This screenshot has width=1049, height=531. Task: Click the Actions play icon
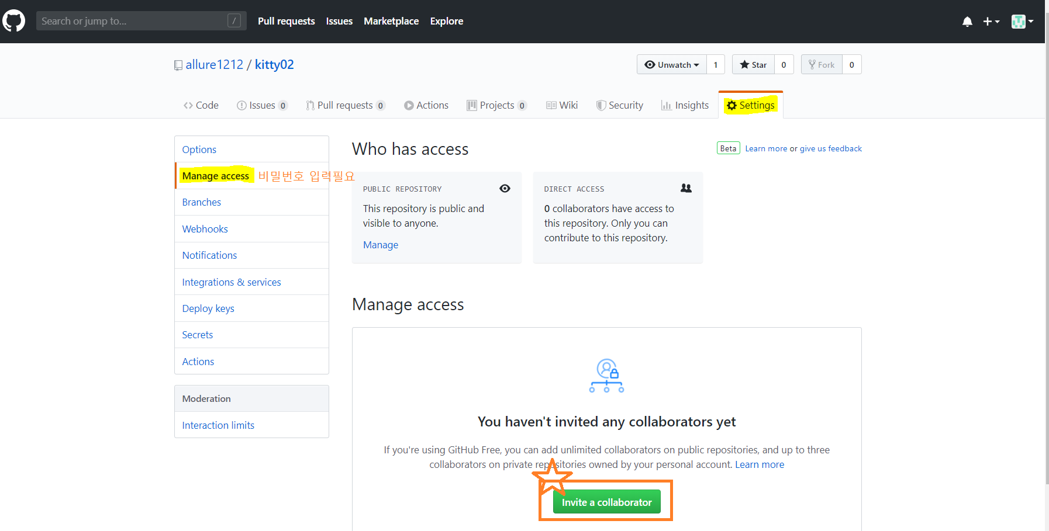[x=409, y=106]
